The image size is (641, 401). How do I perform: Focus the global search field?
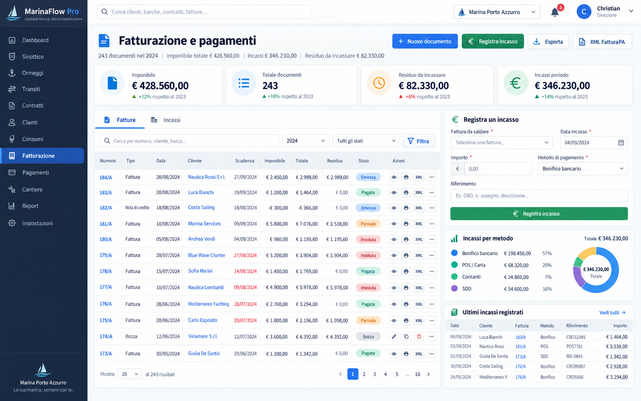pos(204,12)
